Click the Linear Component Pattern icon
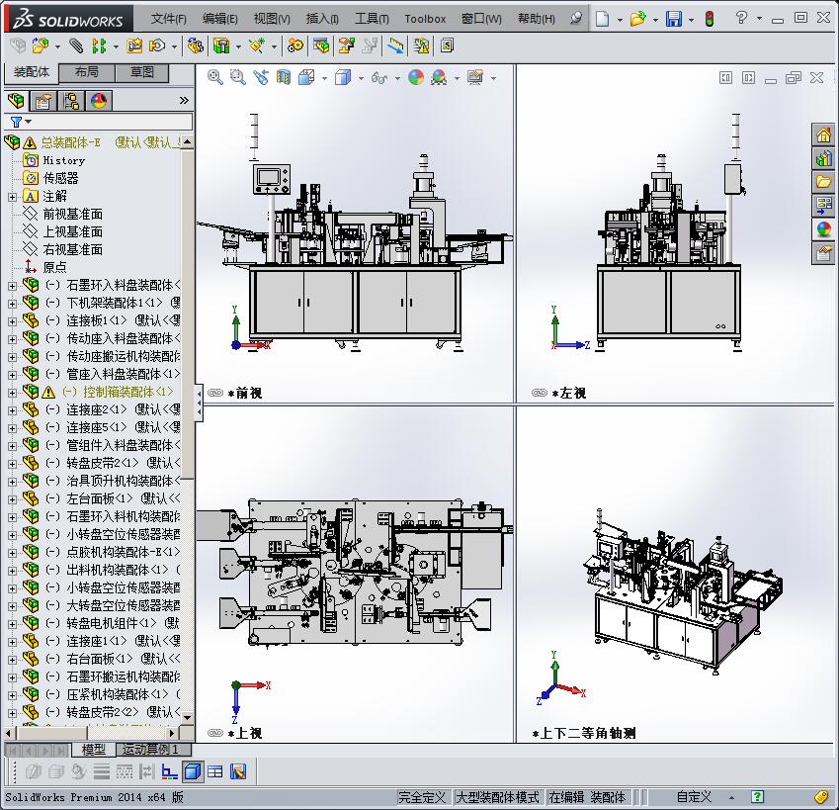 click(x=99, y=46)
